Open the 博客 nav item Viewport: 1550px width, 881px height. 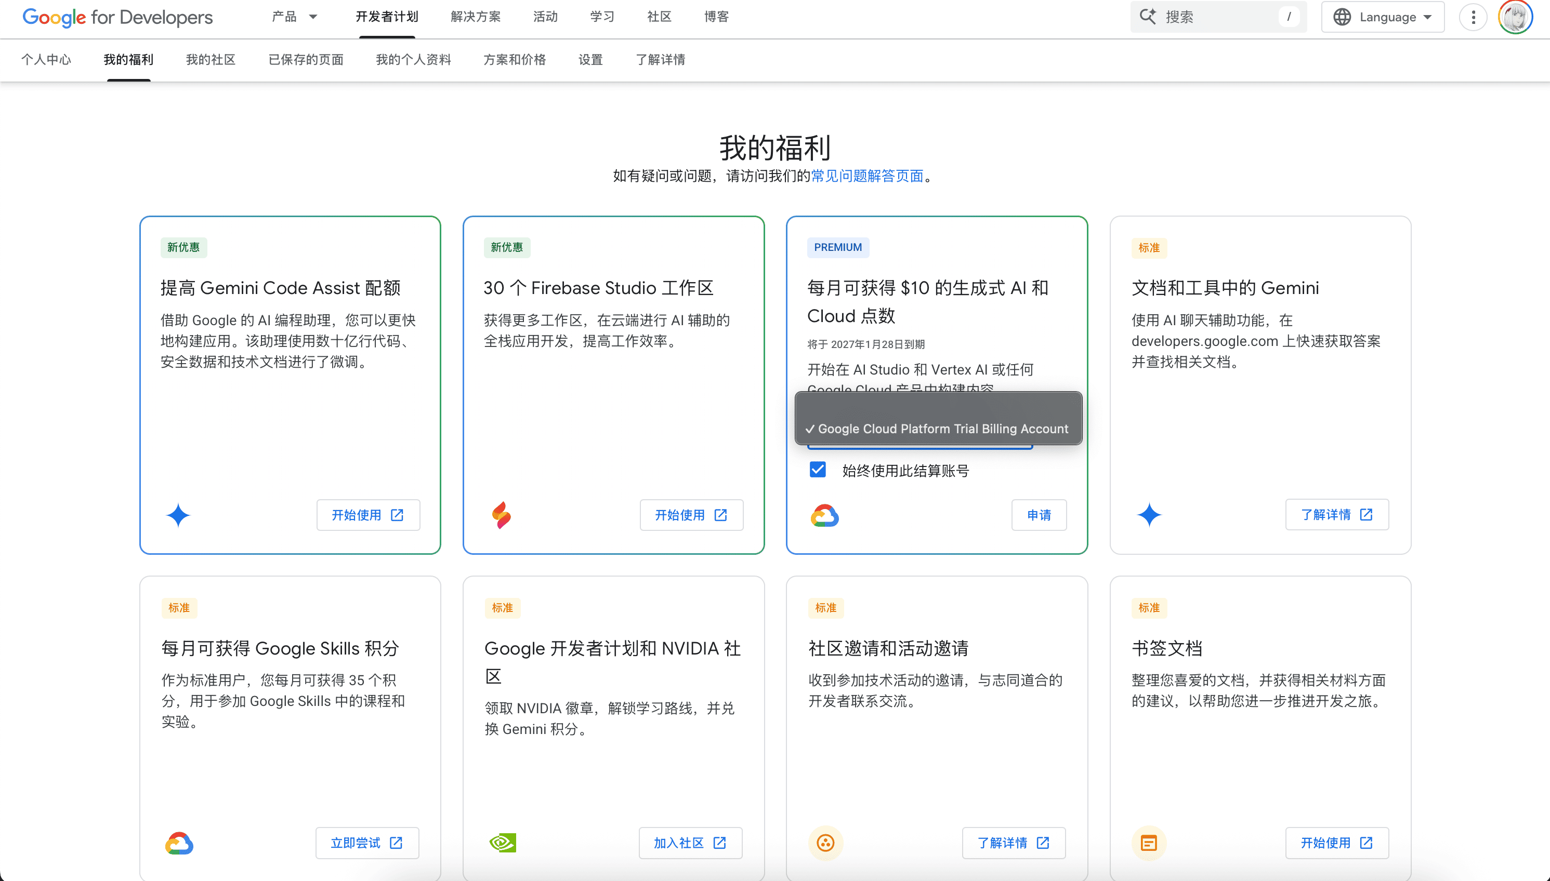point(716,17)
